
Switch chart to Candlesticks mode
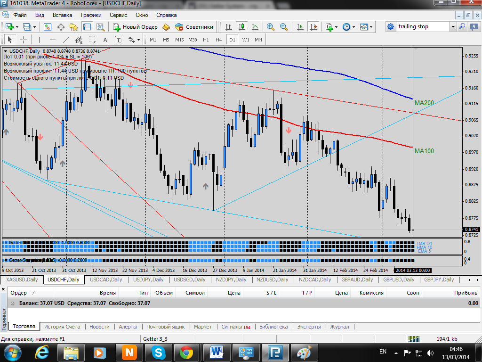point(242,27)
